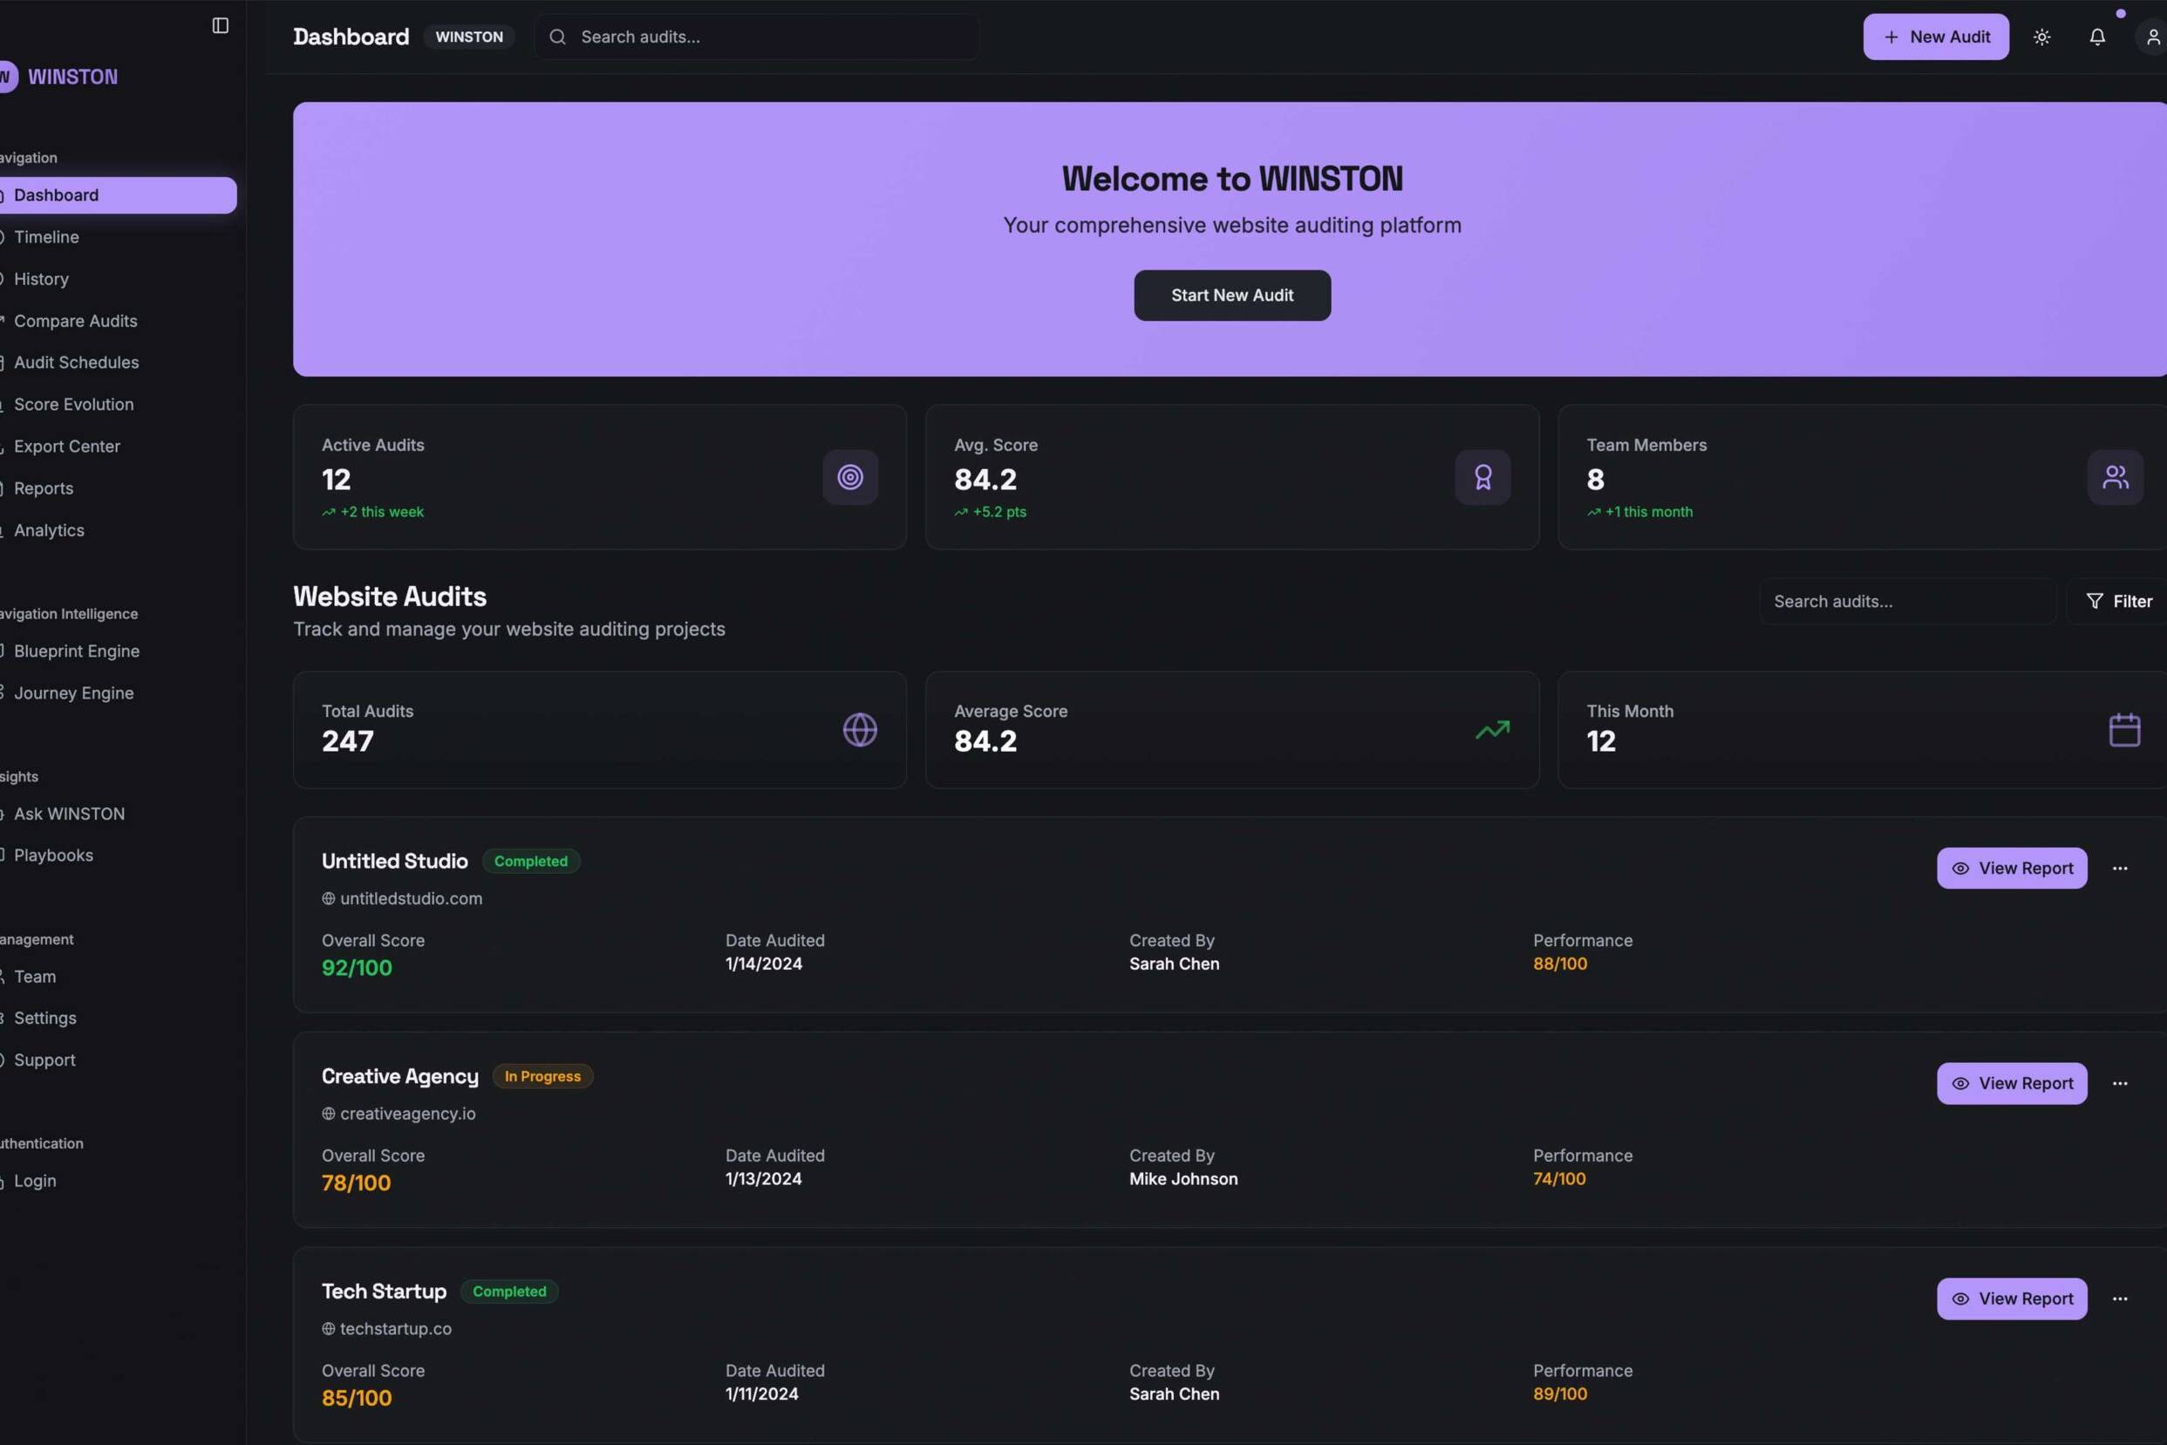Open more options for Creative Agency

pyautogui.click(x=2120, y=1084)
